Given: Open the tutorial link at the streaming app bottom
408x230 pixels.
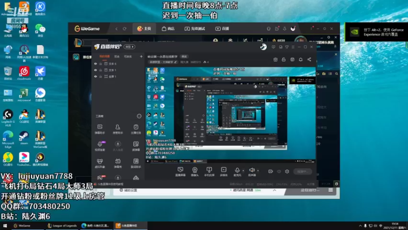Looking at the screenshot, I should click(x=110, y=184).
